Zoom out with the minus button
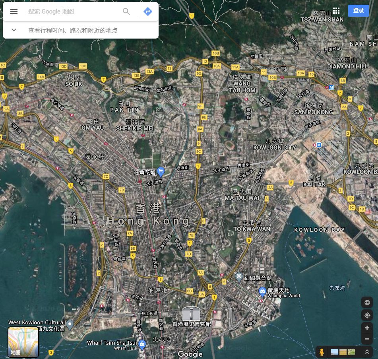Viewport: 378px width, 359px height. pos(367,339)
